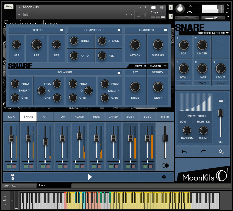Switch to the Beat Tools tab
Viewport: 233px width, 211px height.
tap(20, 186)
